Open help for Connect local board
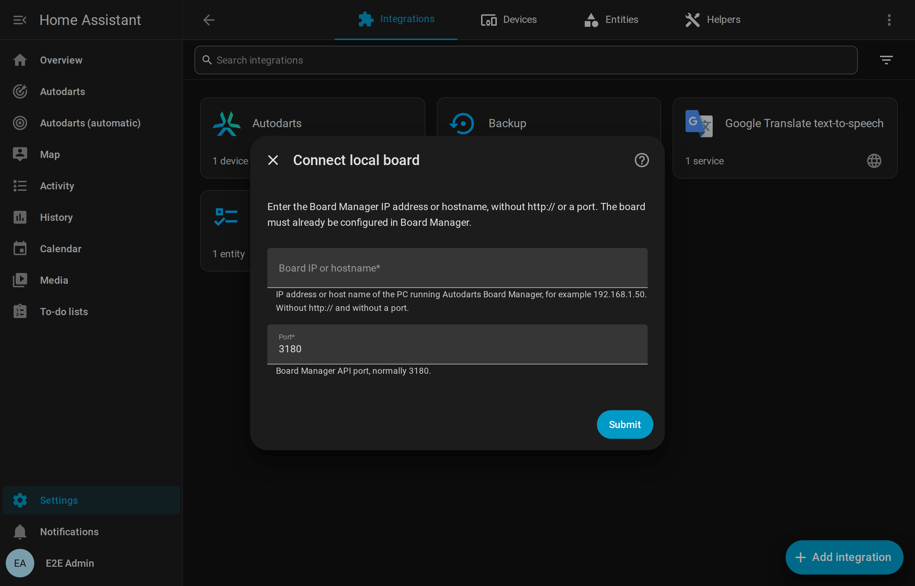Image resolution: width=915 pixels, height=586 pixels. [642, 160]
